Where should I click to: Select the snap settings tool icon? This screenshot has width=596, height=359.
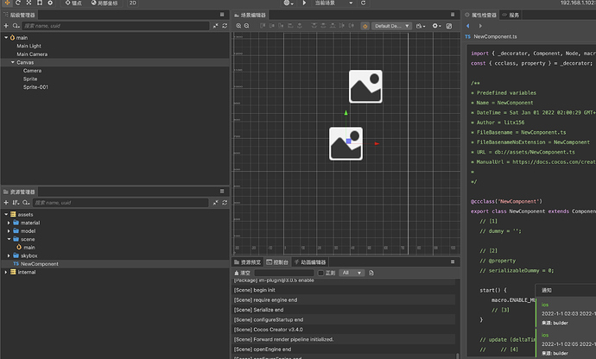coord(50,3)
